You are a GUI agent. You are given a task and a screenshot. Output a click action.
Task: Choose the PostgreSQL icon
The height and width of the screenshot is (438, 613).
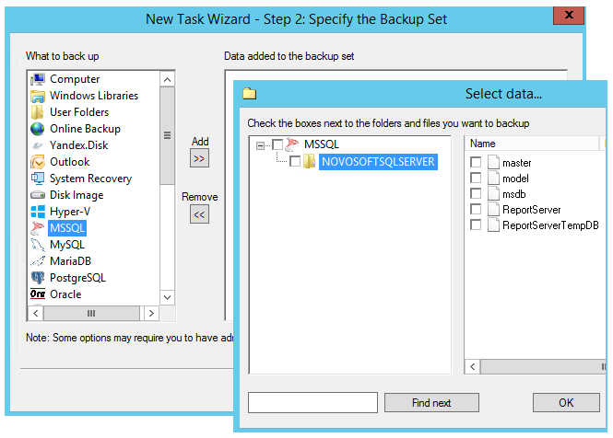coord(38,278)
